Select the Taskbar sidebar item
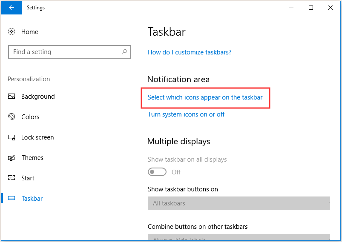Image resolution: width=342 pixels, height=242 pixels. [x=32, y=199]
